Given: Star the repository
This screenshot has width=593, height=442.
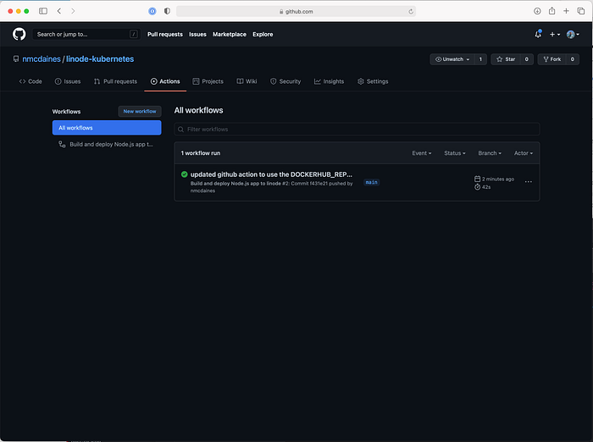Looking at the screenshot, I should [x=506, y=59].
